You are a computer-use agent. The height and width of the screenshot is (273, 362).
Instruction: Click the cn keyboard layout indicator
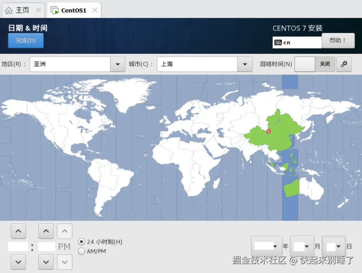(x=297, y=42)
